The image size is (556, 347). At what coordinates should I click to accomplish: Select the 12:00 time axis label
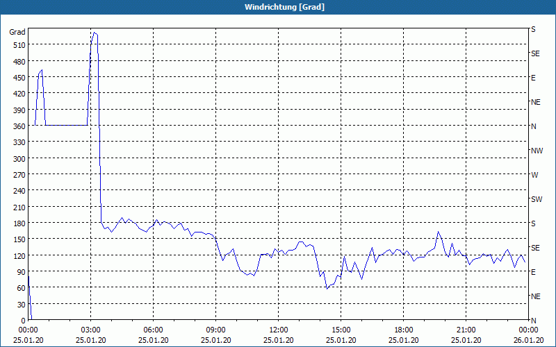279,330
